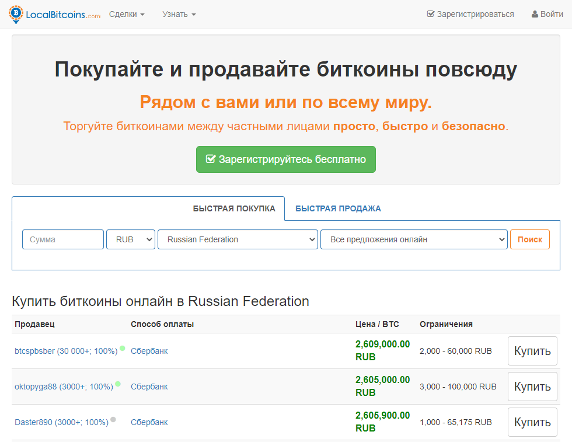572x442 pixels.
Task: Focus the Сумма amount input field
Action: (63, 239)
